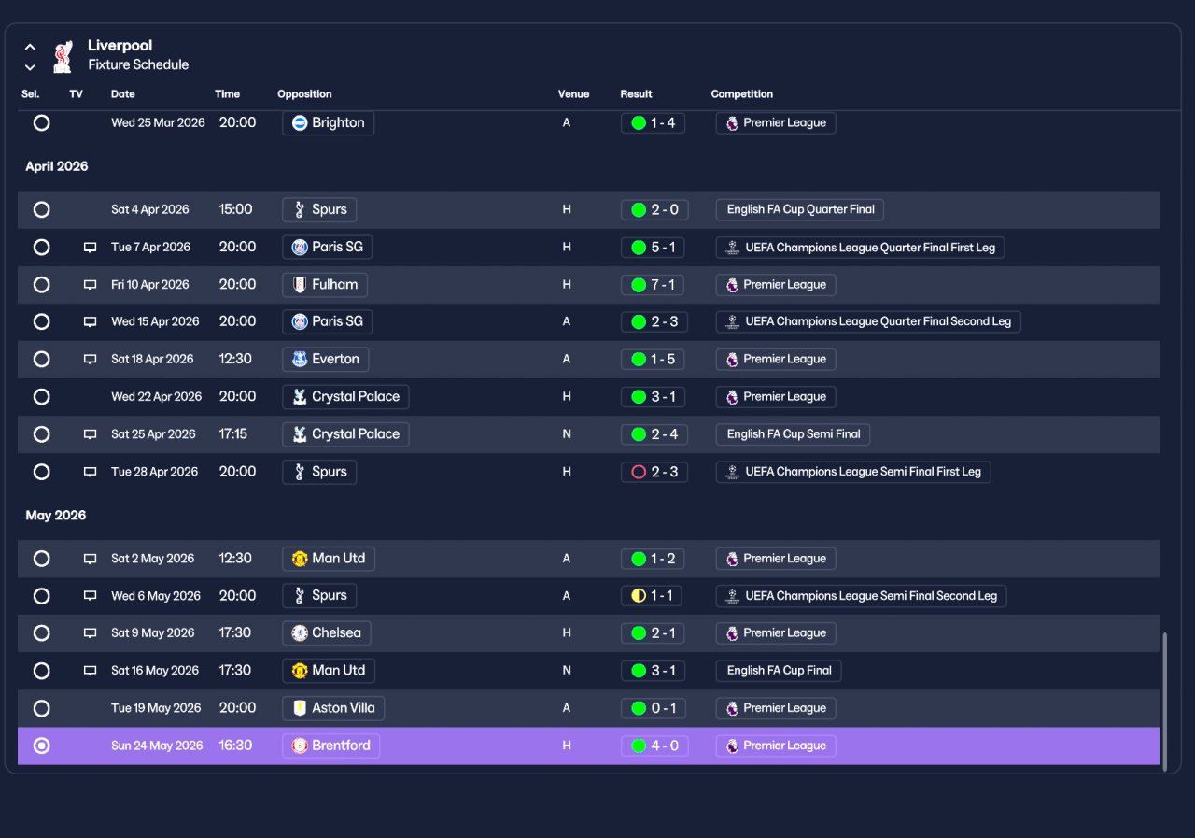Click the TV icon for Chelsea match
Screen dimensions: 1195x838
click(x=91, y=633)
